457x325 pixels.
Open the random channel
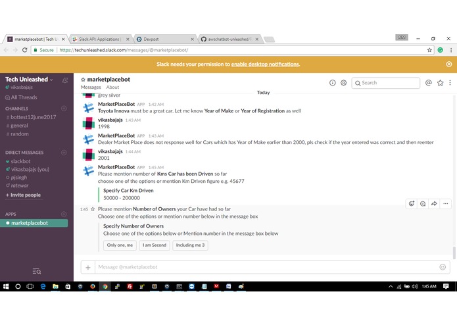click(17, 134)
